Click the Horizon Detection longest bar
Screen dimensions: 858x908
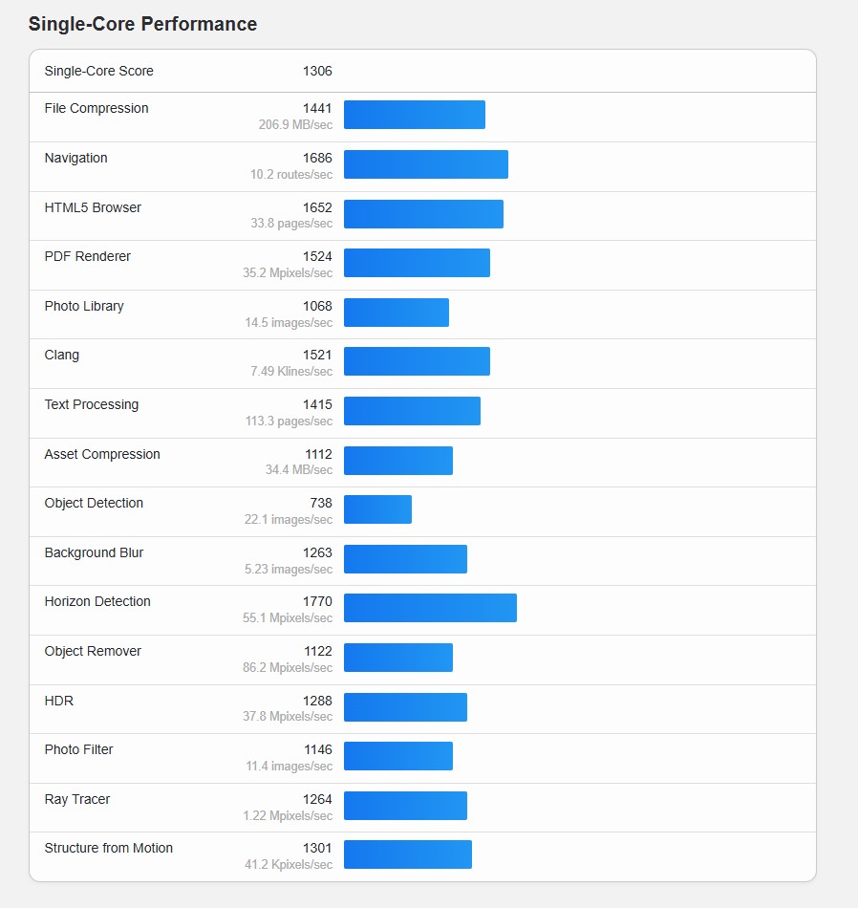[x=430, y=608]
